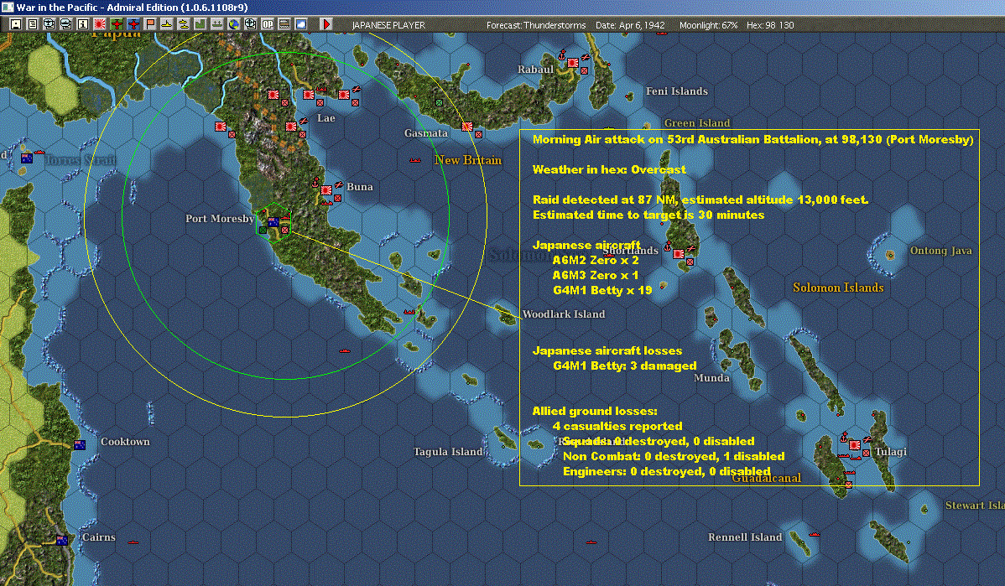The width and height of the screenshot is (1005, 586).
Task: Select red ship marker near New Britain
Action: pyautogui.click(x=415, y=160)
